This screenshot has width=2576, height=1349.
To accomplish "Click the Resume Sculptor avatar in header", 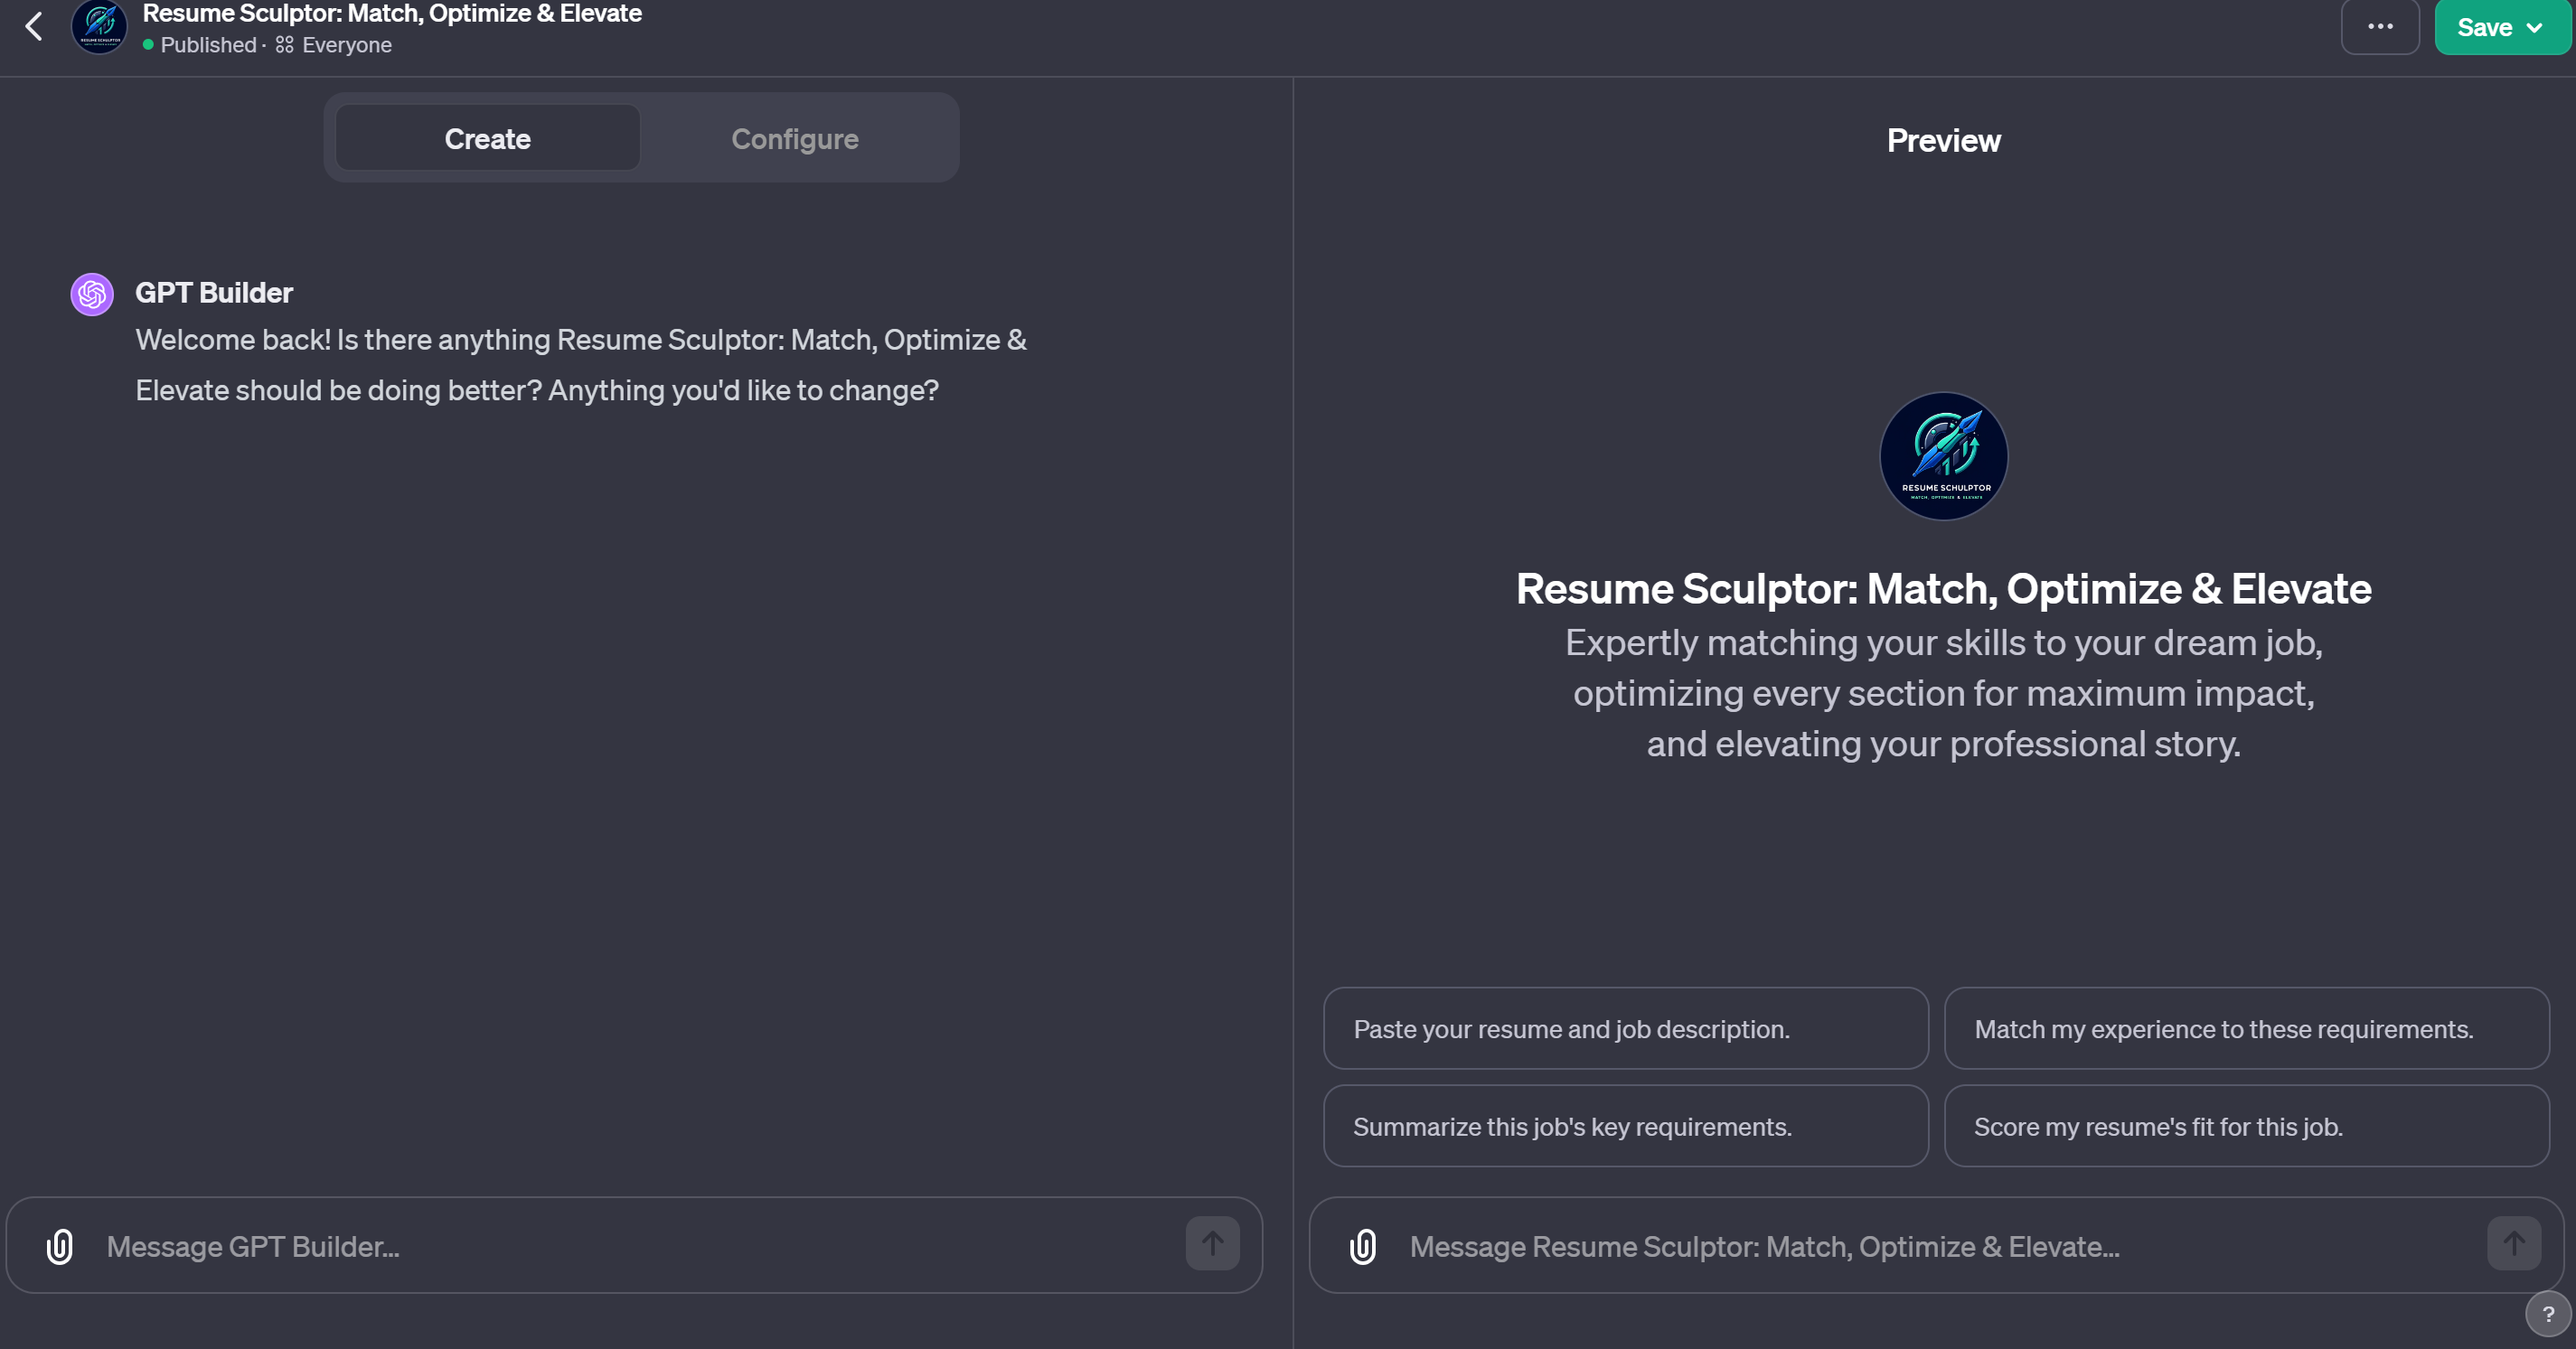I will tap(99, 27).
